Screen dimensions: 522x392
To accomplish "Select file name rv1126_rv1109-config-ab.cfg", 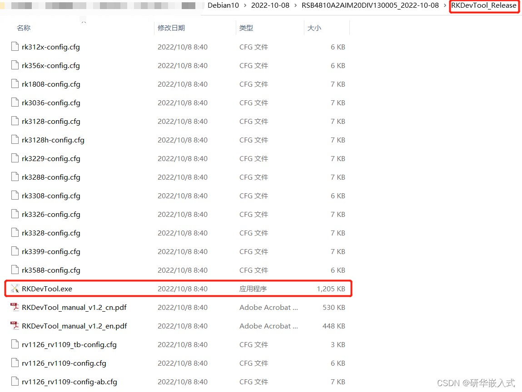I will (70, 382).
